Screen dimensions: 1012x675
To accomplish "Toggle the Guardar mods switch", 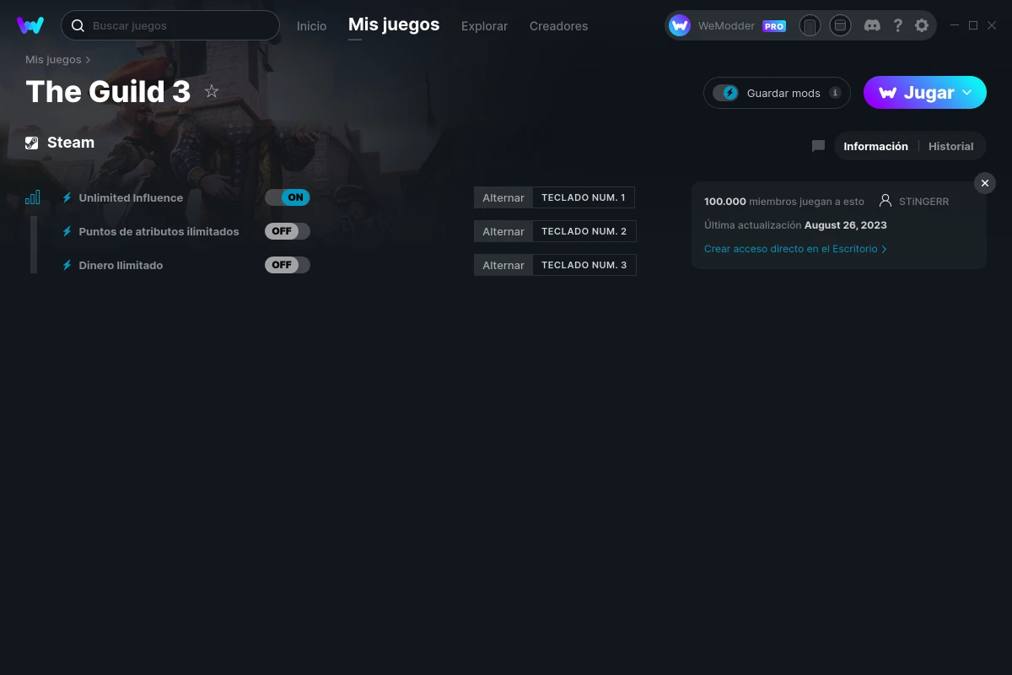I will coord(725,93).
